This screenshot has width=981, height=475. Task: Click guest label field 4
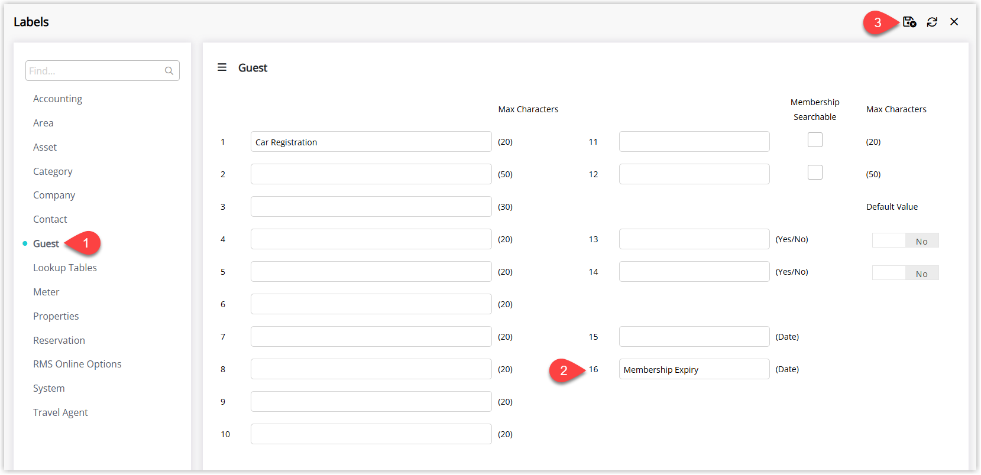(x=371, y=239)
